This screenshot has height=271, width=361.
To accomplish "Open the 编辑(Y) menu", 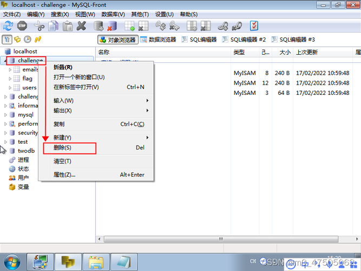I will (x=36, y=15).
